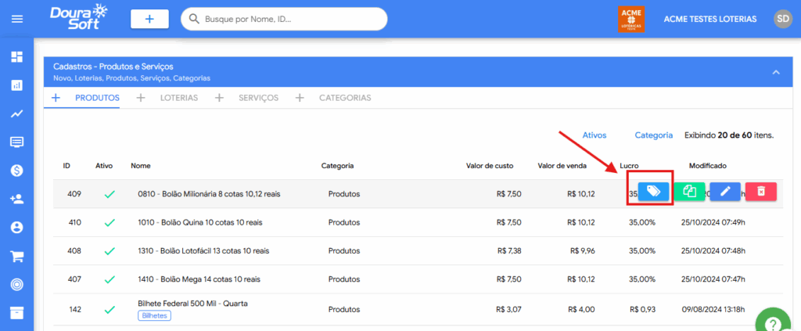Toggle the active checkmark for product 410

click(x=109, y=222)
